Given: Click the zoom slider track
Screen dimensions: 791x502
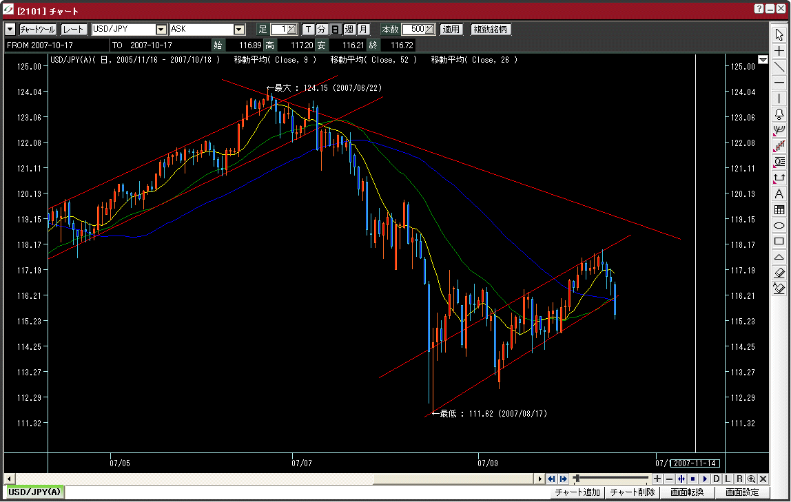Looking at the screenshot, I should [613, 479].
